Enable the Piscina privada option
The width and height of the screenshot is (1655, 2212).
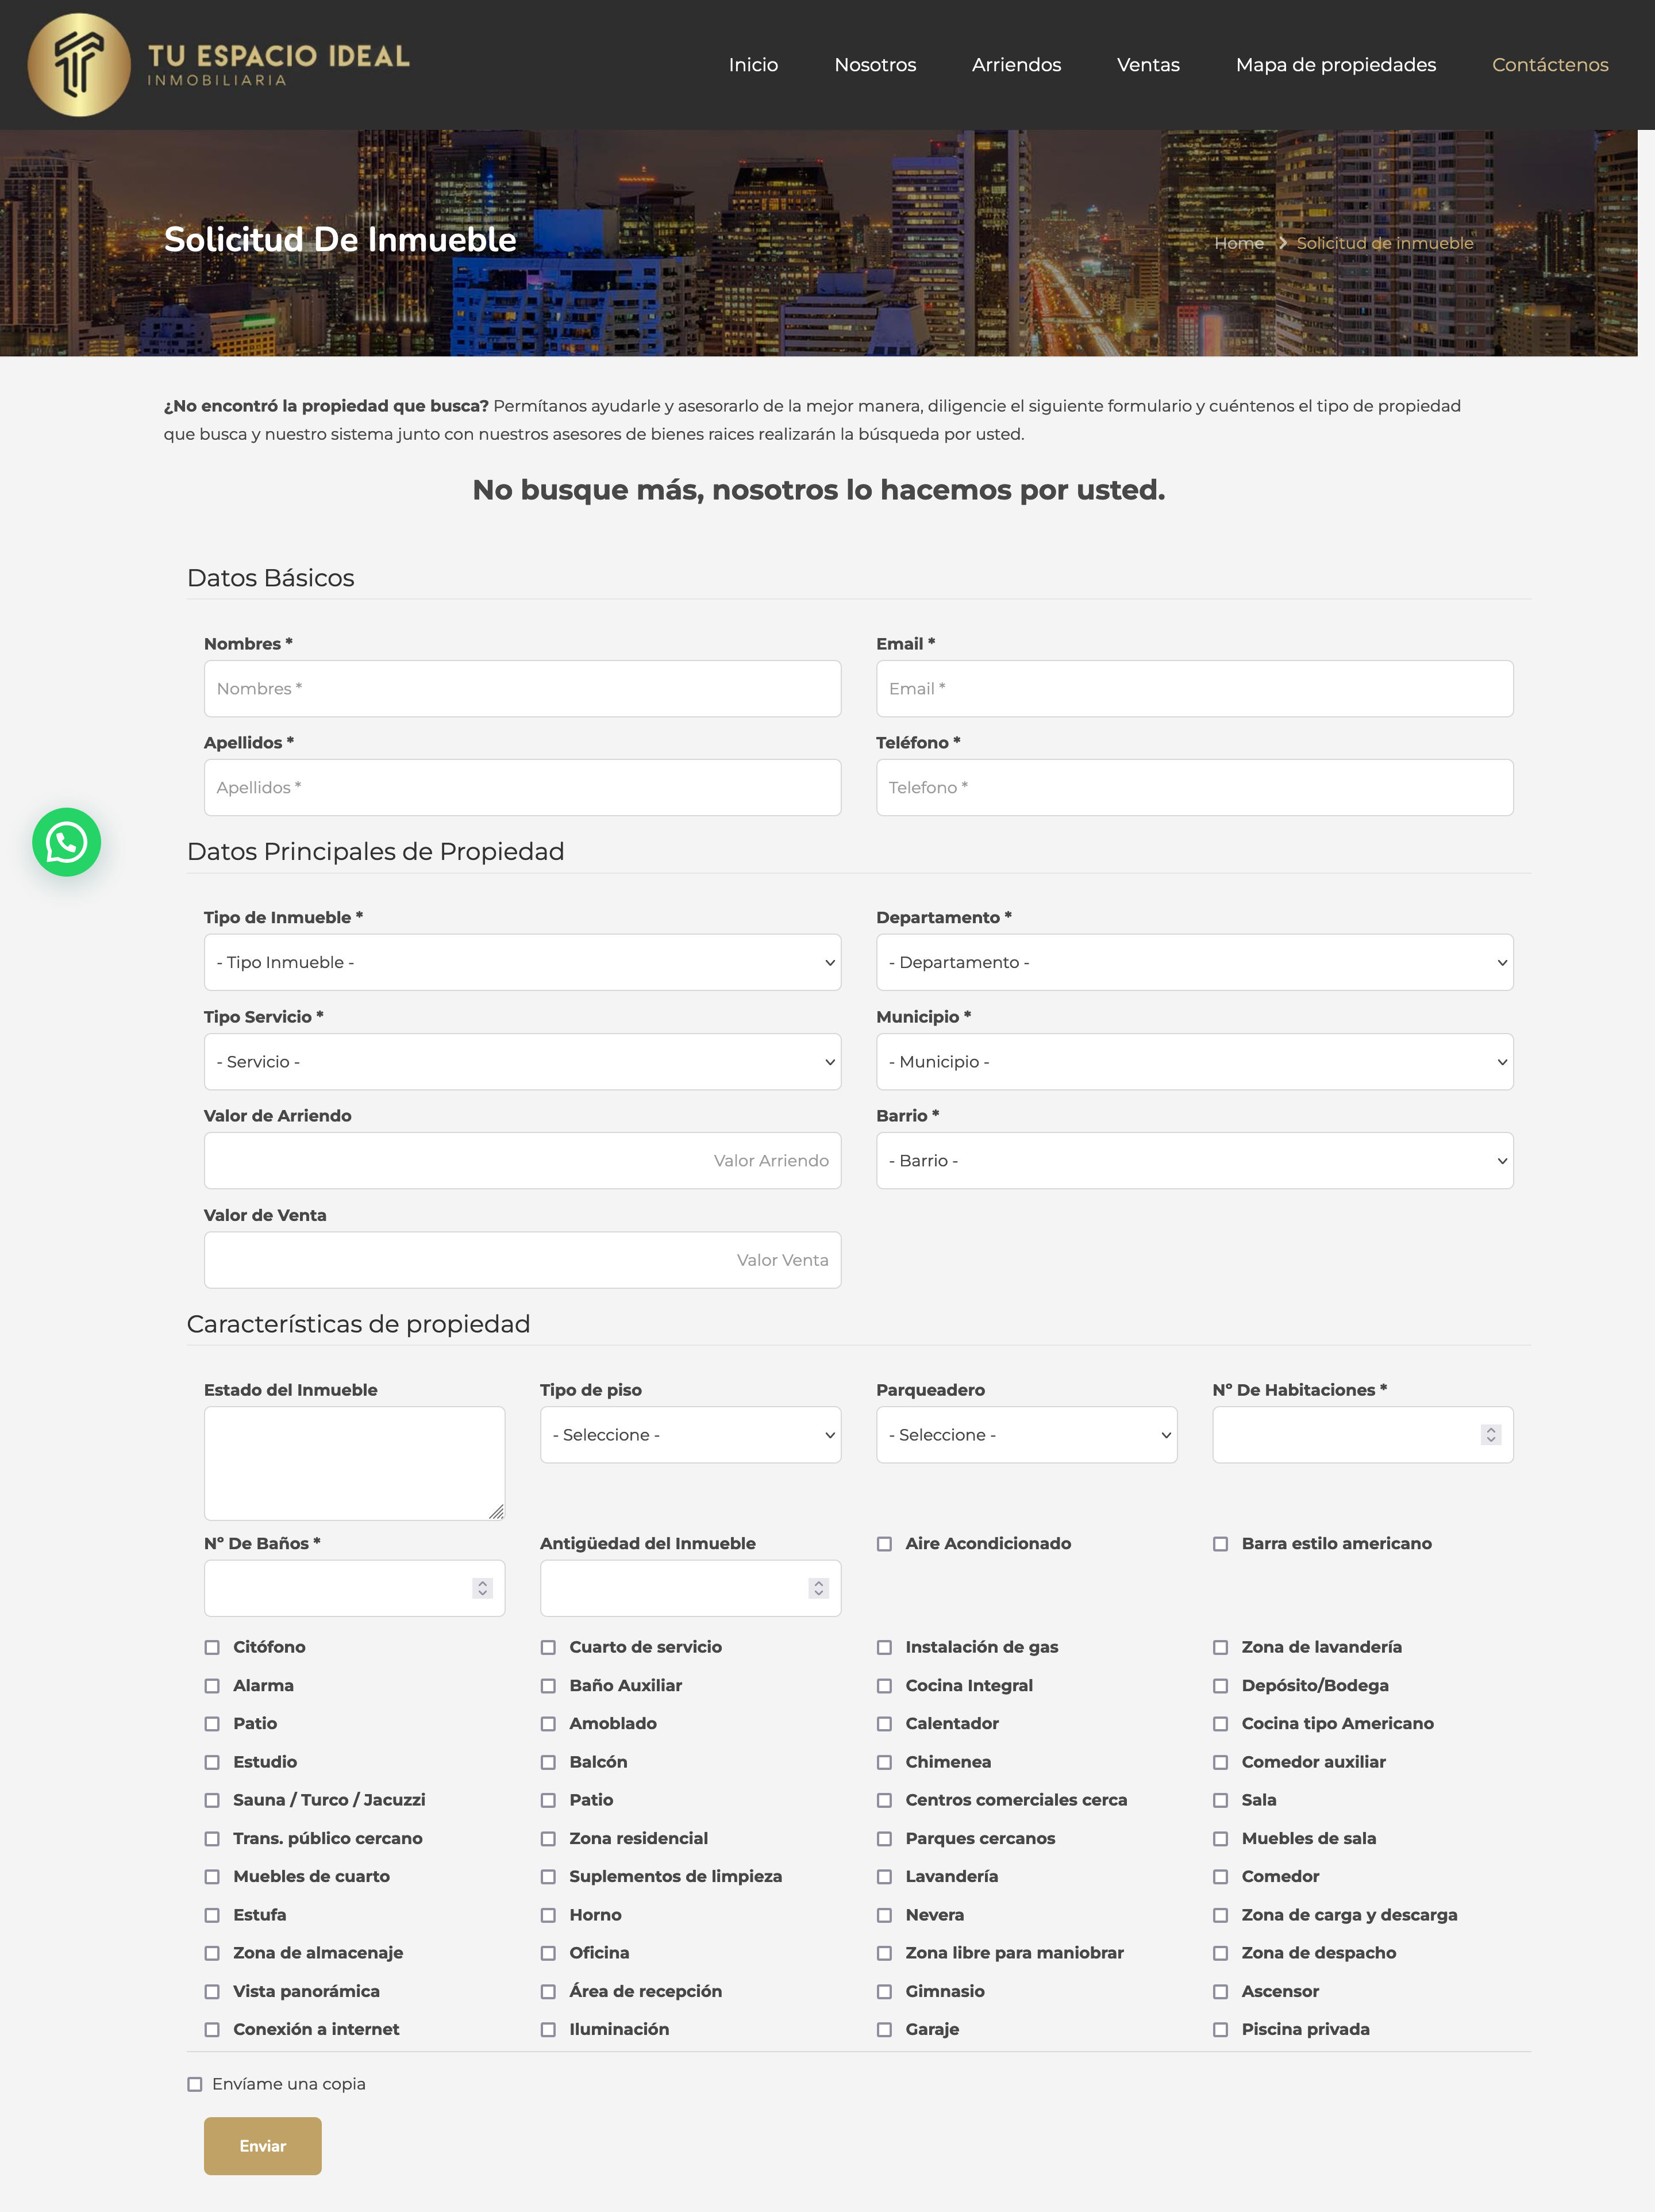(1220, 2030)
